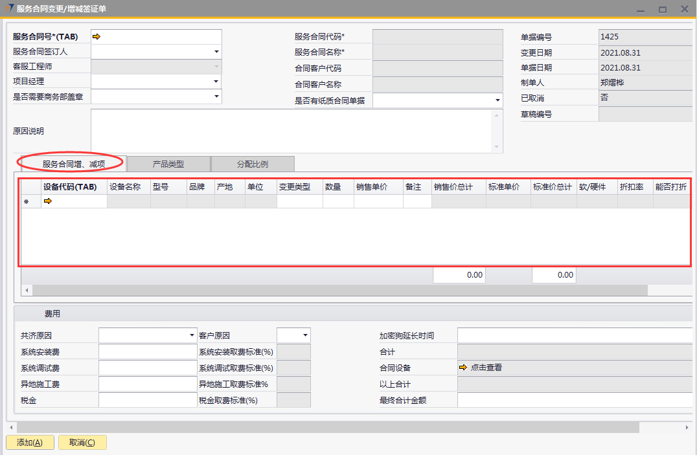Click the 变更类型 column header
The image size is (697, 455).
pos(299,186)
